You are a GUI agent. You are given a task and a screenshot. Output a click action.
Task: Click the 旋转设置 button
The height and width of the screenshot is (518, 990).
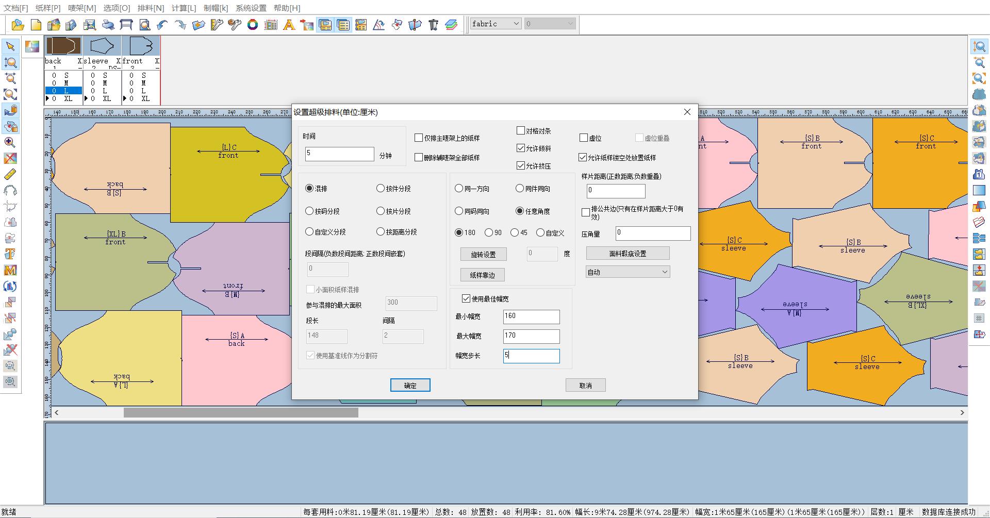(x=483, y=255)
